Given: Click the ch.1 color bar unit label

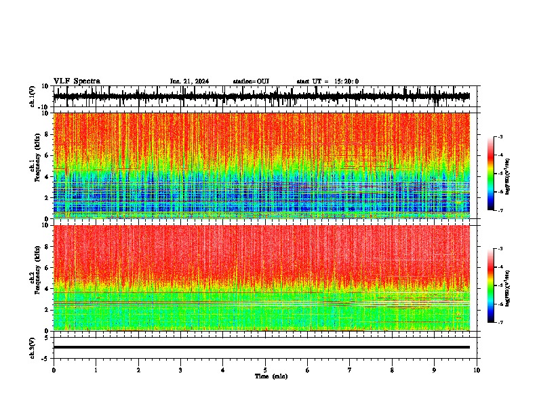Looking at the screenshot, I should [x=508, y=177].
